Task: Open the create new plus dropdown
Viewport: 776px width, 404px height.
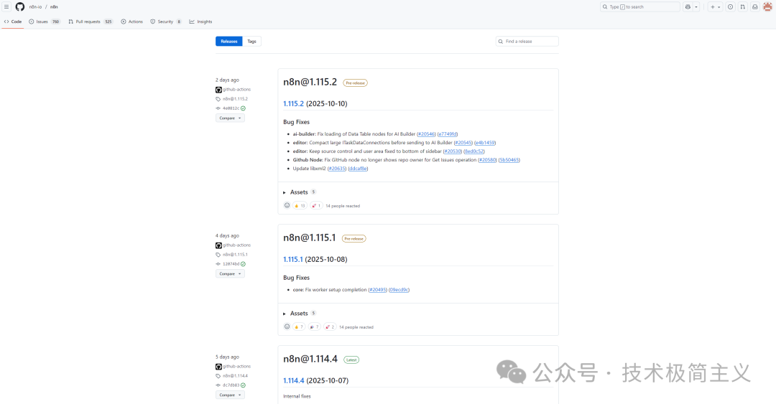Action: coord(715,7)
